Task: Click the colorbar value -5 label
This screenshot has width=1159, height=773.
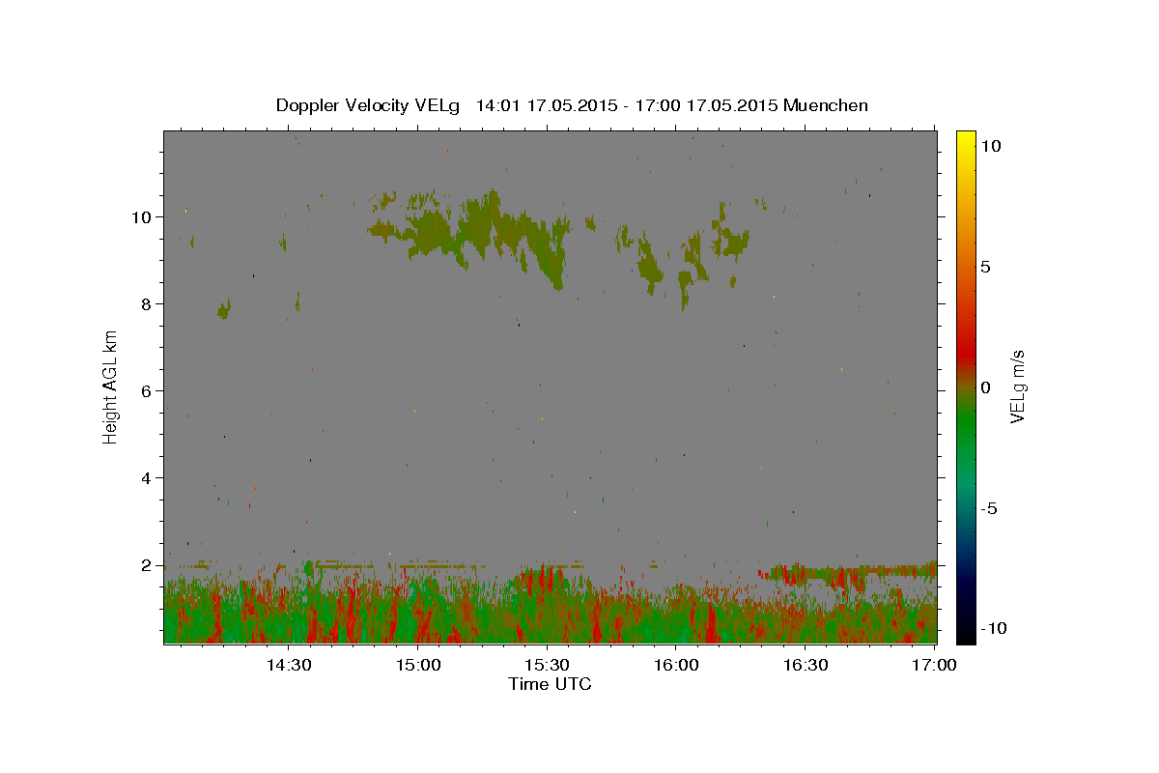Action: (989, 507)
